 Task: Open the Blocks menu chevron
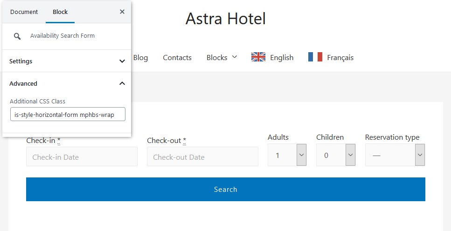pos(235,57)
